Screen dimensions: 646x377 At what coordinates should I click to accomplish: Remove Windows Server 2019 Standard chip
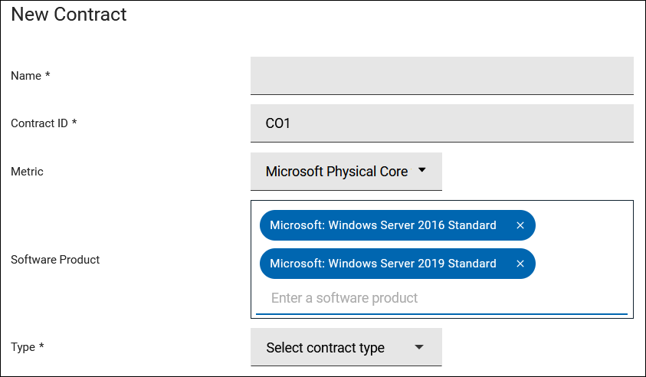pyautogui.click(x=520, y=264)
